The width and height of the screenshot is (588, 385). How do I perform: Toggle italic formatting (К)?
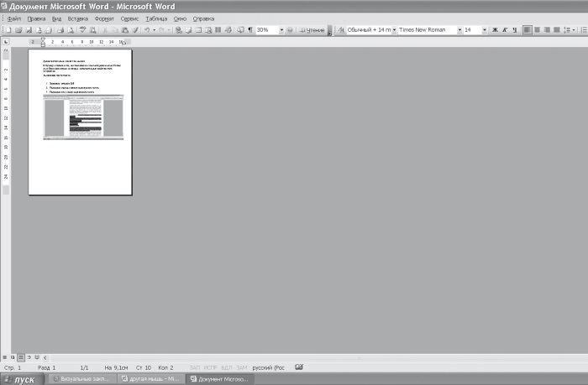tap(504, 29)
